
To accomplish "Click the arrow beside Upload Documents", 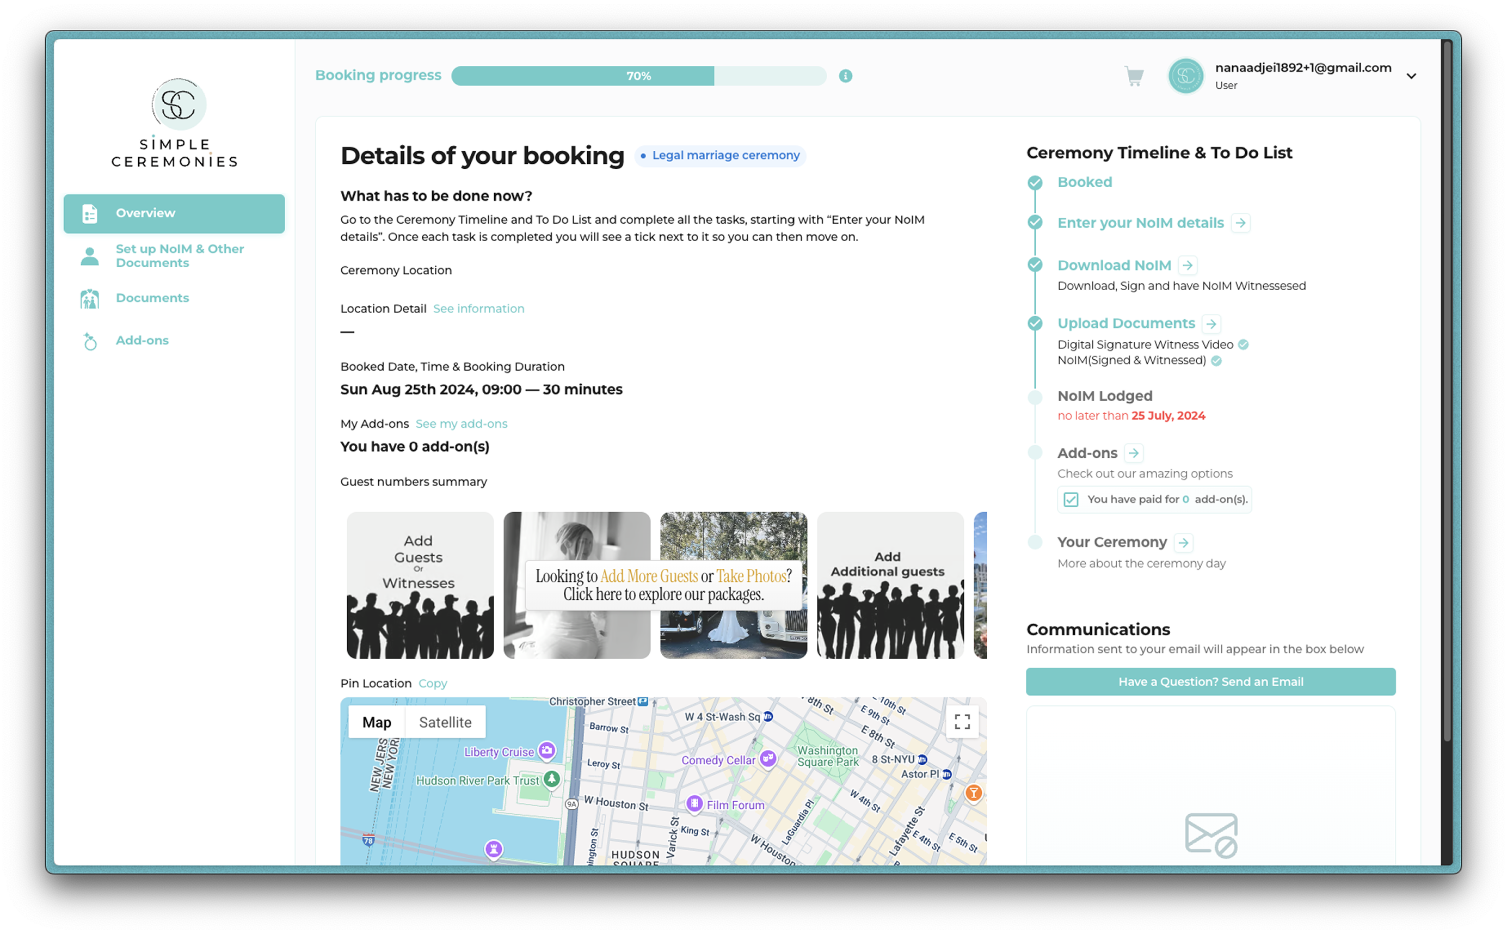I will coord(1211,324).
